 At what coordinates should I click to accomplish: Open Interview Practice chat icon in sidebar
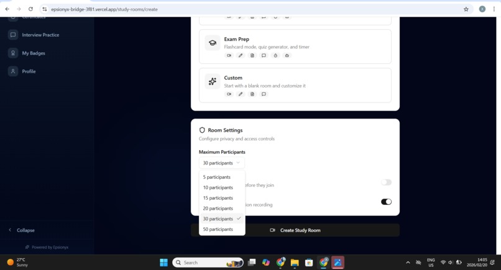click(13, 35)
